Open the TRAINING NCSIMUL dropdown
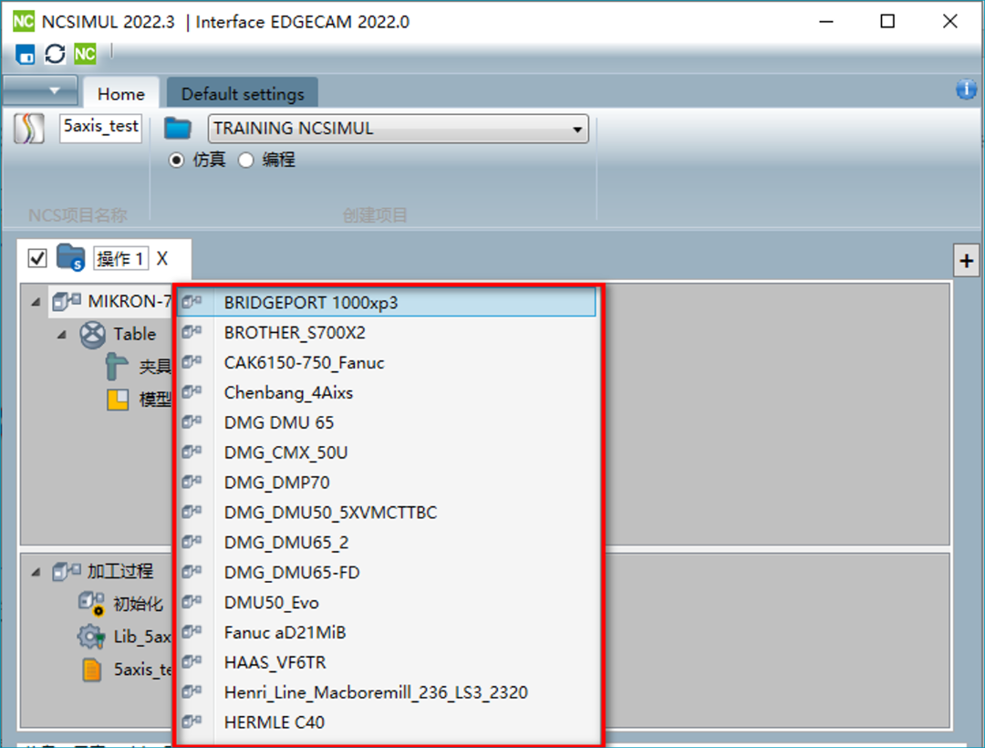 (399, 129)
